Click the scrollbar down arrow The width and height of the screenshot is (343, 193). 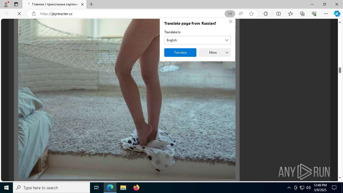(340, 178)
